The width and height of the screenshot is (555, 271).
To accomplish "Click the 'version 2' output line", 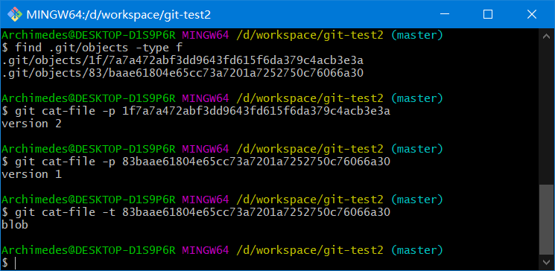I will [x=31, y=124].
